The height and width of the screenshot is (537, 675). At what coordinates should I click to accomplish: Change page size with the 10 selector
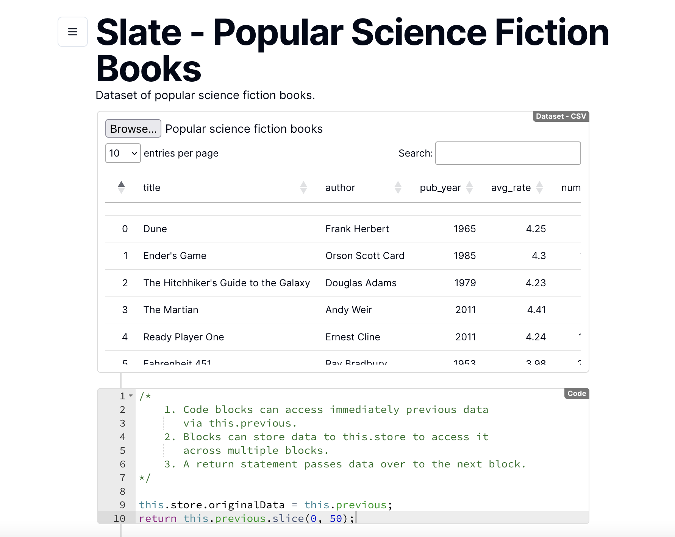pos(123,153)
